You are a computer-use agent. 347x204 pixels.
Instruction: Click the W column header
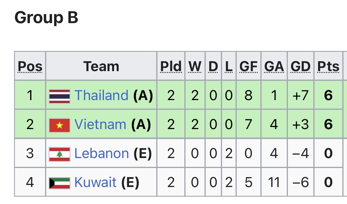point(195,66)
